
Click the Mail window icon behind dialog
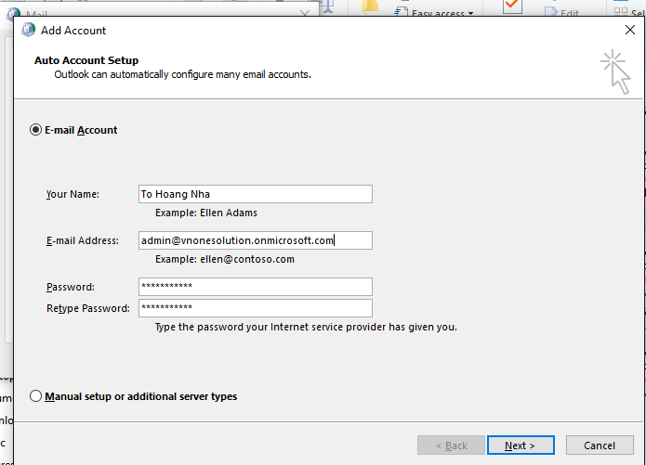tap(12, 13)
